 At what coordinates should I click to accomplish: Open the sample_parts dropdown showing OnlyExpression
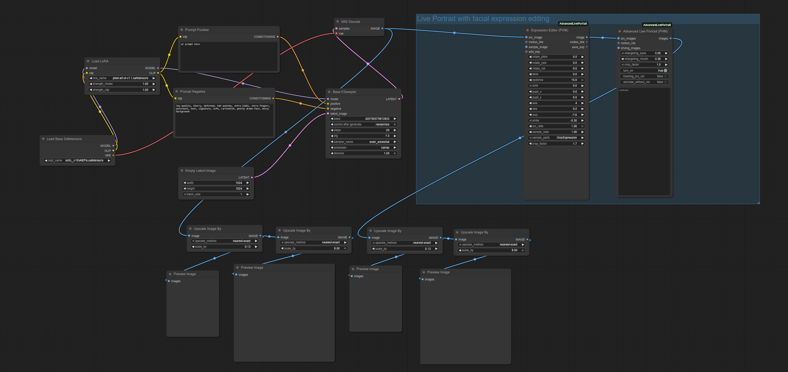556,138
